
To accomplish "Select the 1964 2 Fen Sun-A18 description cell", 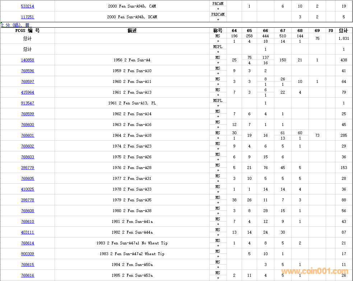I will click(132, 135).
